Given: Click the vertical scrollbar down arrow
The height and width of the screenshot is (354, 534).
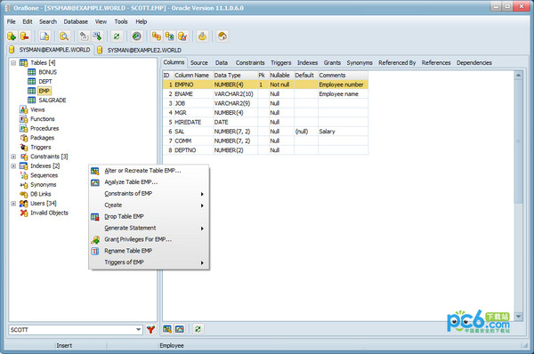Looking at the screenshot, I should [x=518, y=317].
